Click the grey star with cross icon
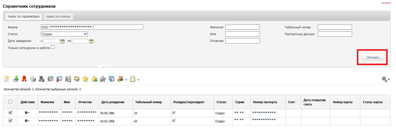Viewport: 396px width, 130px height. (x=103, y=79)
